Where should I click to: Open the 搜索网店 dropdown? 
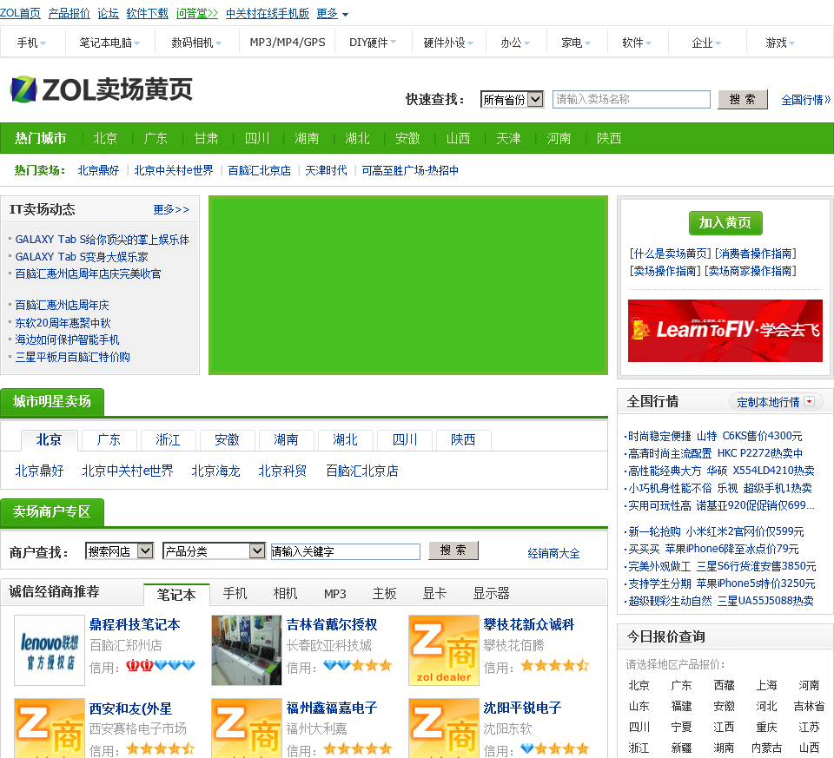[x=119, y=551]
